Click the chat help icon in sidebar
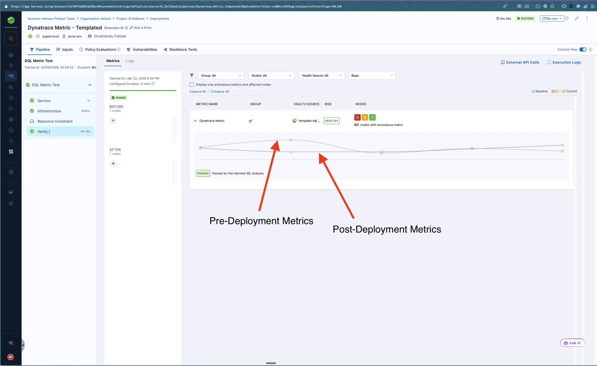Screen dimensions: 597x366 (11, 343)
